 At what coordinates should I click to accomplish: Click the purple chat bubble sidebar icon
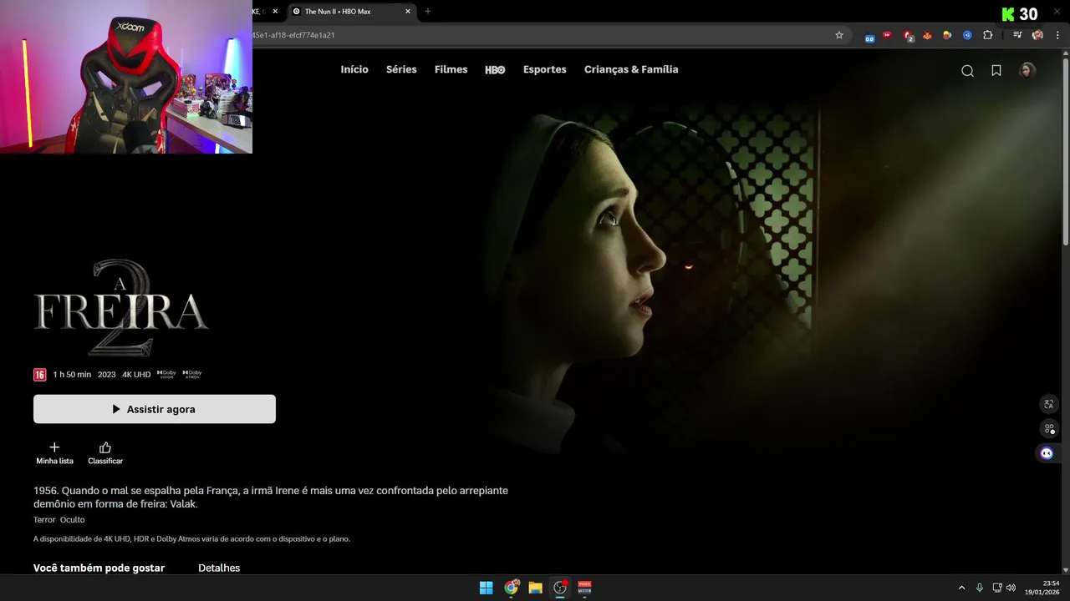tap(1047, 453)
